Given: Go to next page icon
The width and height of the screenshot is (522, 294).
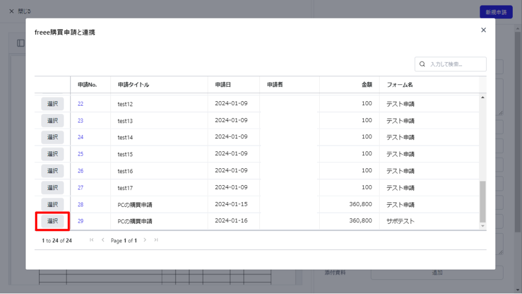Looking at the screenshot, I should 145,240.
